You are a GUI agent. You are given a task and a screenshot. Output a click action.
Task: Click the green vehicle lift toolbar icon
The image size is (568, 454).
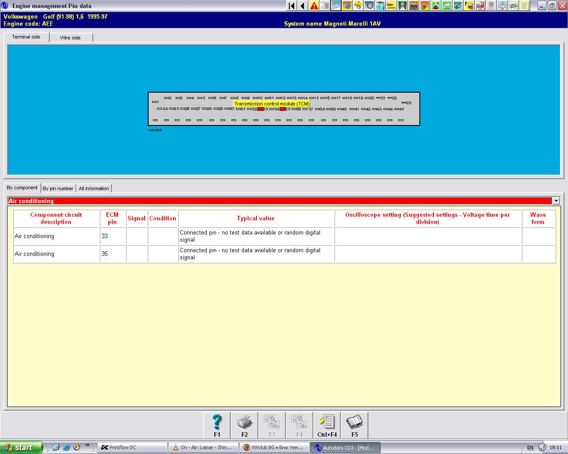pos(402,6)
